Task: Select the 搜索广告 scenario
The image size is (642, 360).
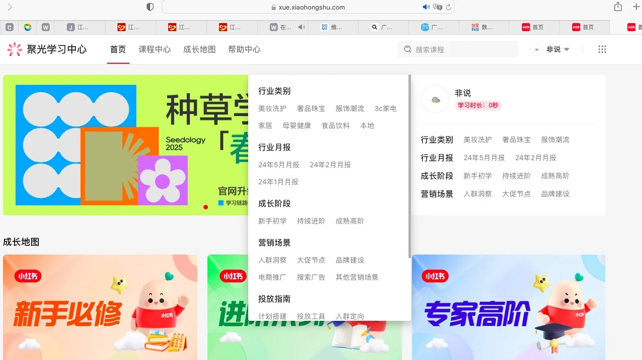Action: coord(311,277)
